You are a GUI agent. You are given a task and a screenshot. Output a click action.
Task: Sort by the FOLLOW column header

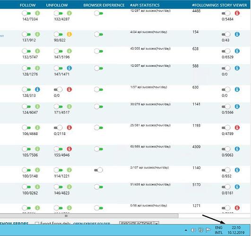pos(28,5)
